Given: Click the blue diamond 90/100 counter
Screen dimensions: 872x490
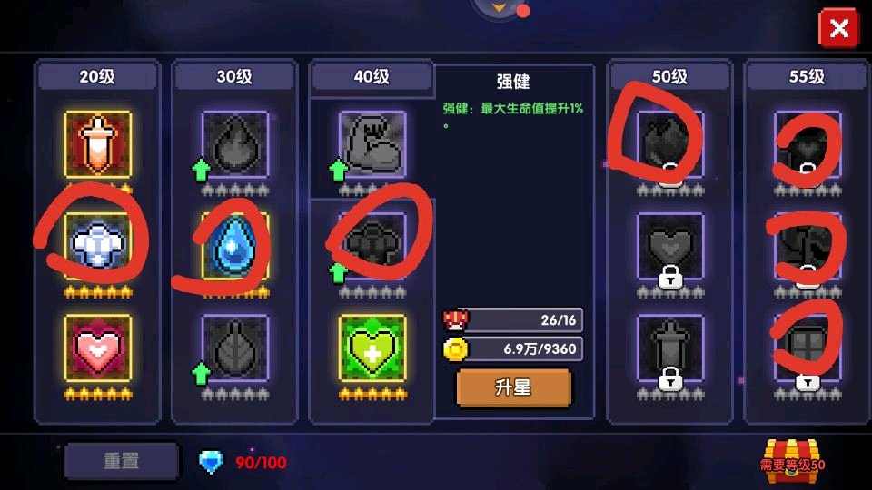Looking at the screenshot, I should 243,462.
